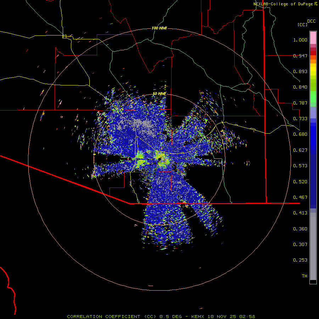Image resolution: width=319 pixels, height=319 pixels.
Task: Click the 10 NOV 25 02:58 timestamp
Action: (231, 317)
